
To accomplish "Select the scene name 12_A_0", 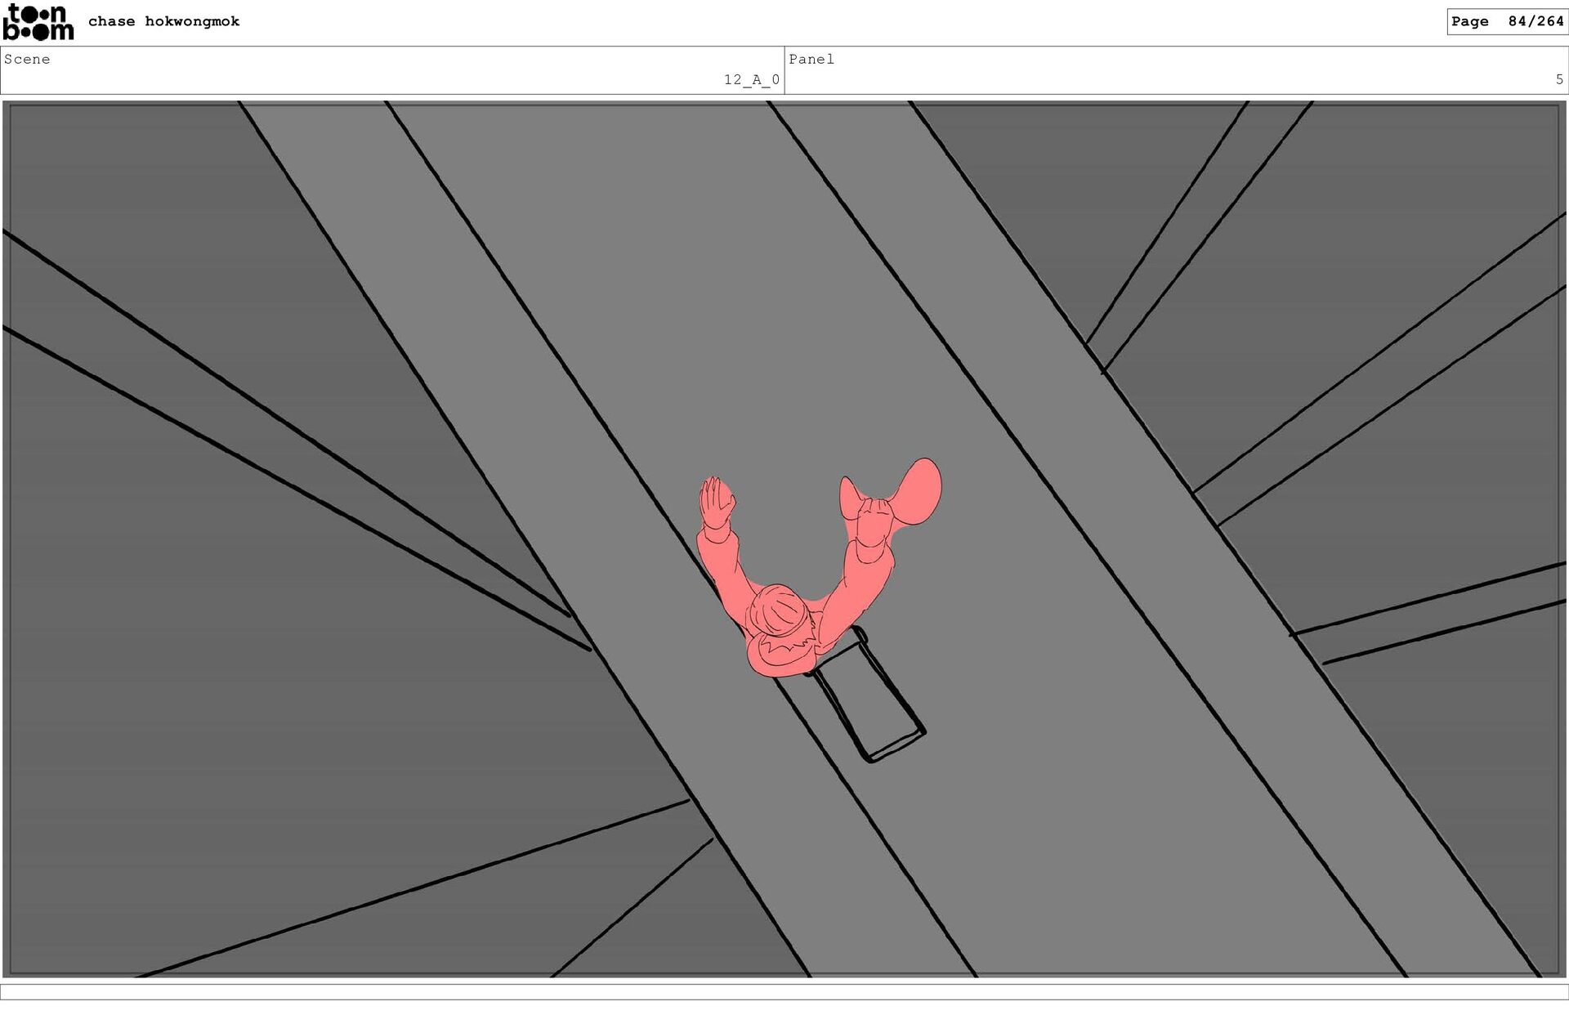I will coord(751,79).
